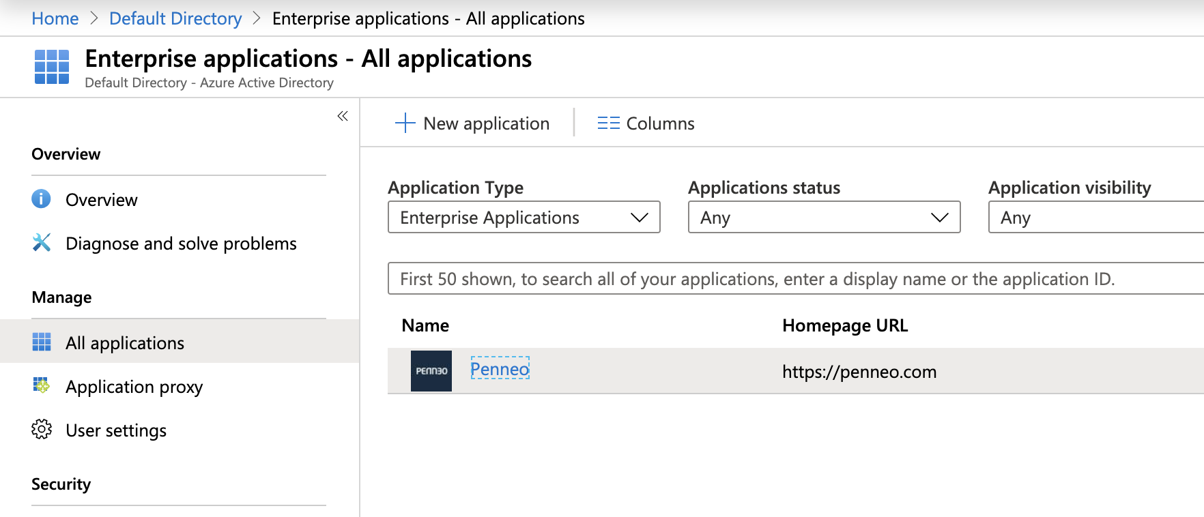The width and height of the screenshot is (1204, 517).
Task: Click the All applications grid icon in sidebar
Action: coord(42,342)
